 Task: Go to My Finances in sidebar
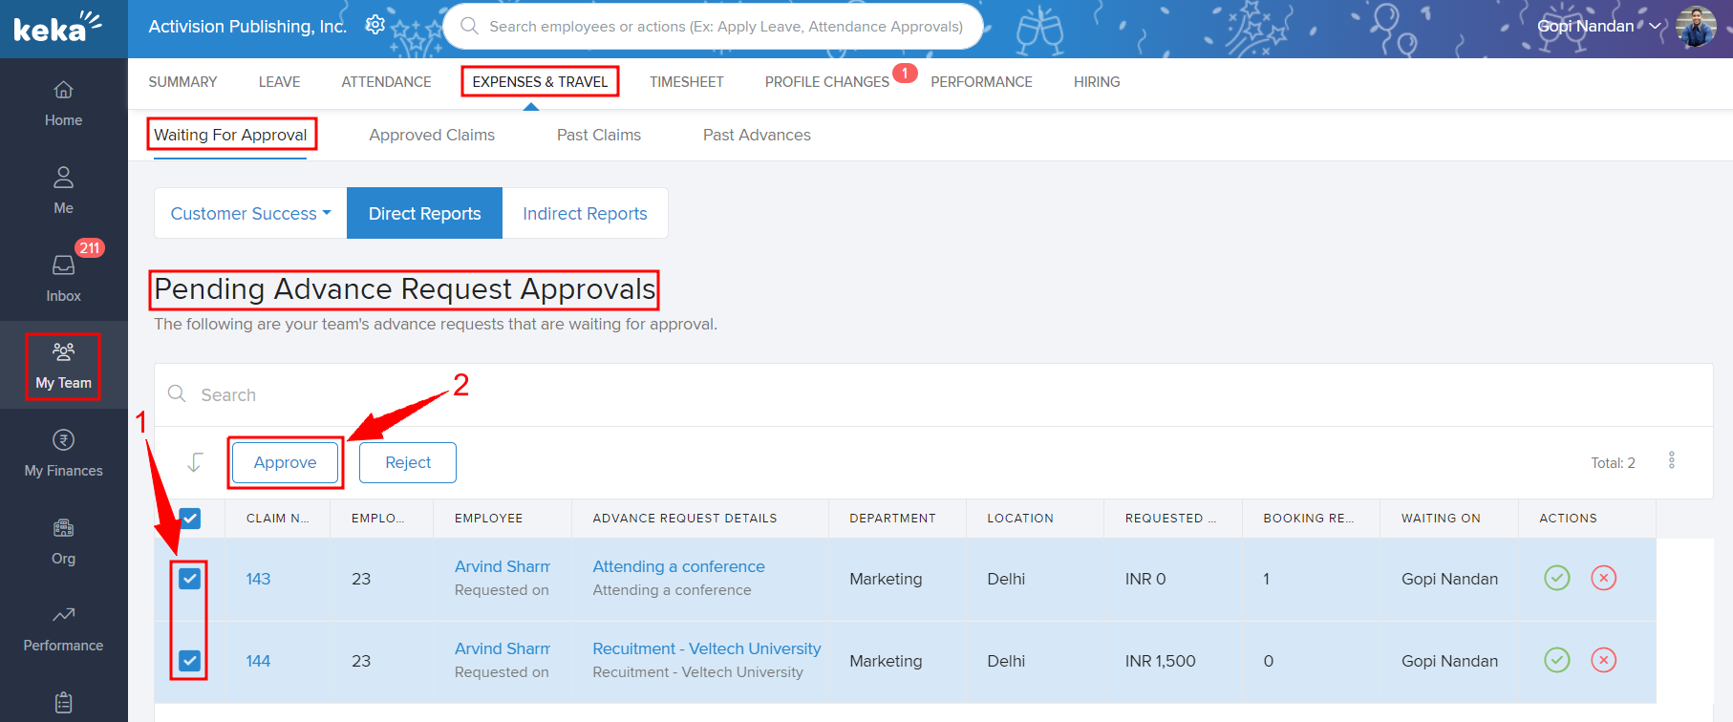coord(63,453)
